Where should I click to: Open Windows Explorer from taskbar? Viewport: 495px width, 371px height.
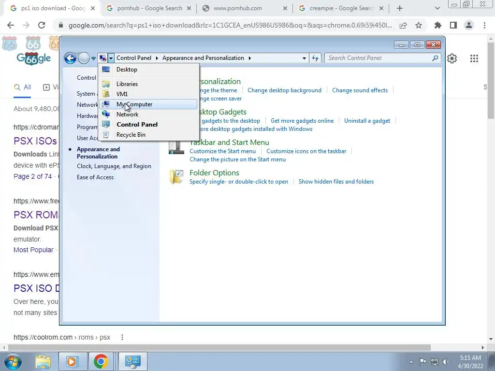click(x=43, y=361)
